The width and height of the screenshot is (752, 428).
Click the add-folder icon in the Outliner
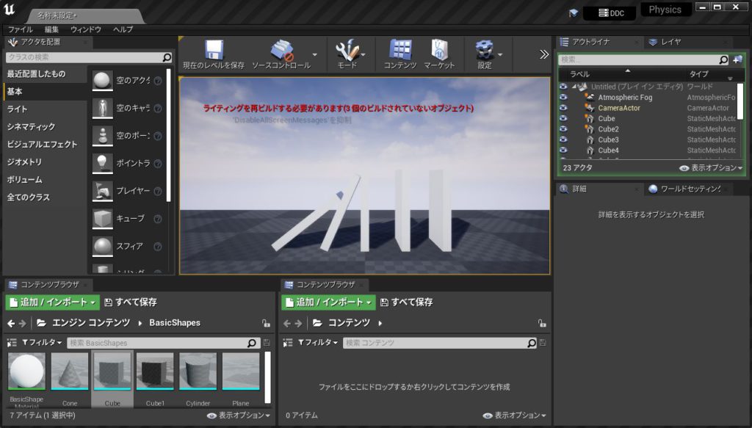pyautogui.click(x=737, y=59)
